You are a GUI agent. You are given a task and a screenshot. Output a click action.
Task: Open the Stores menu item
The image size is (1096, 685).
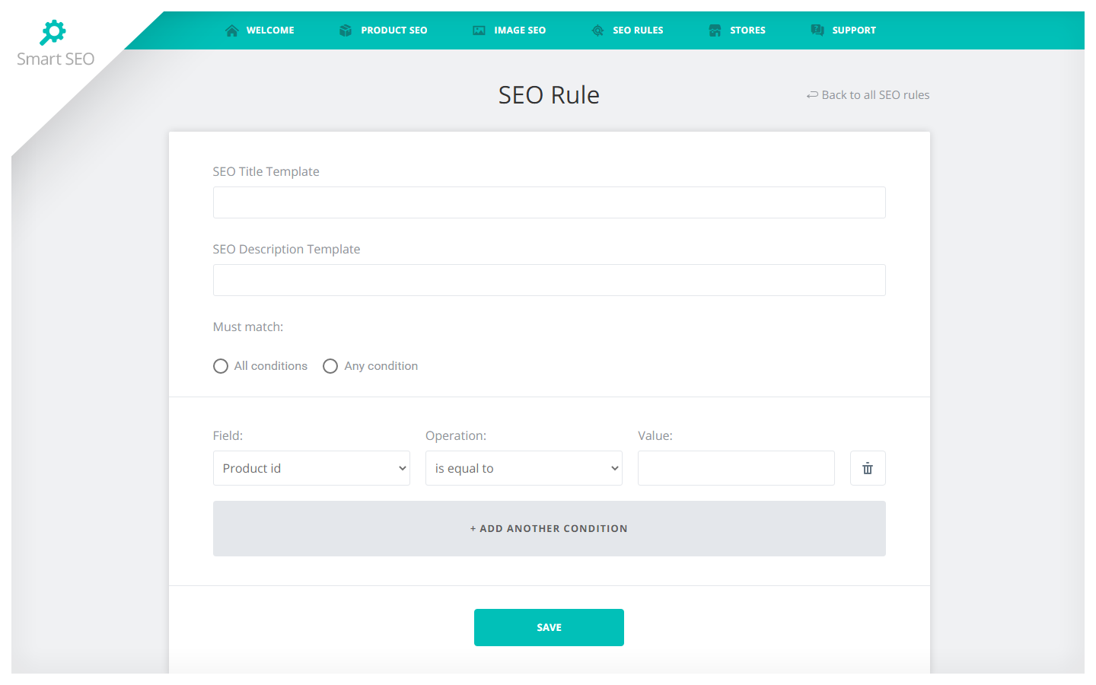click(x=738, y=30)
